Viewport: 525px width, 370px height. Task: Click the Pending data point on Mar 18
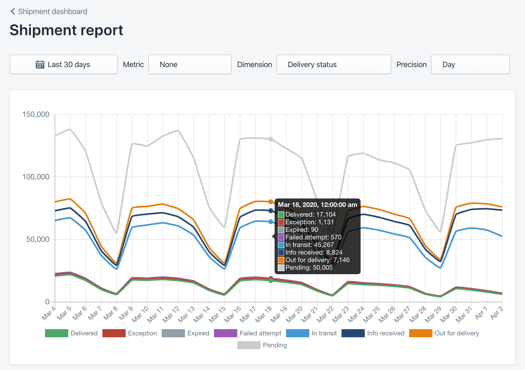tap(271, 139)
